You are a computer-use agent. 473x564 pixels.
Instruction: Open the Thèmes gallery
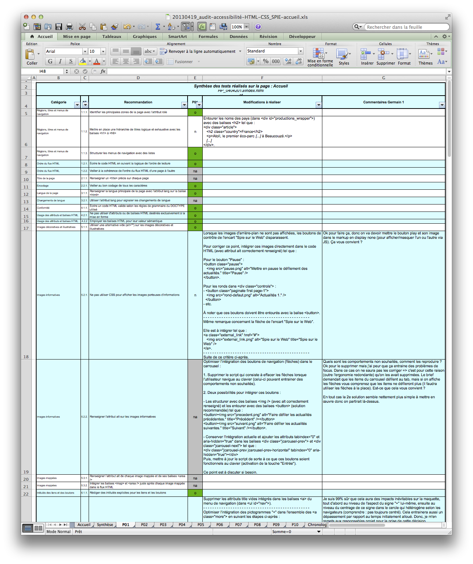pos(425,57)
